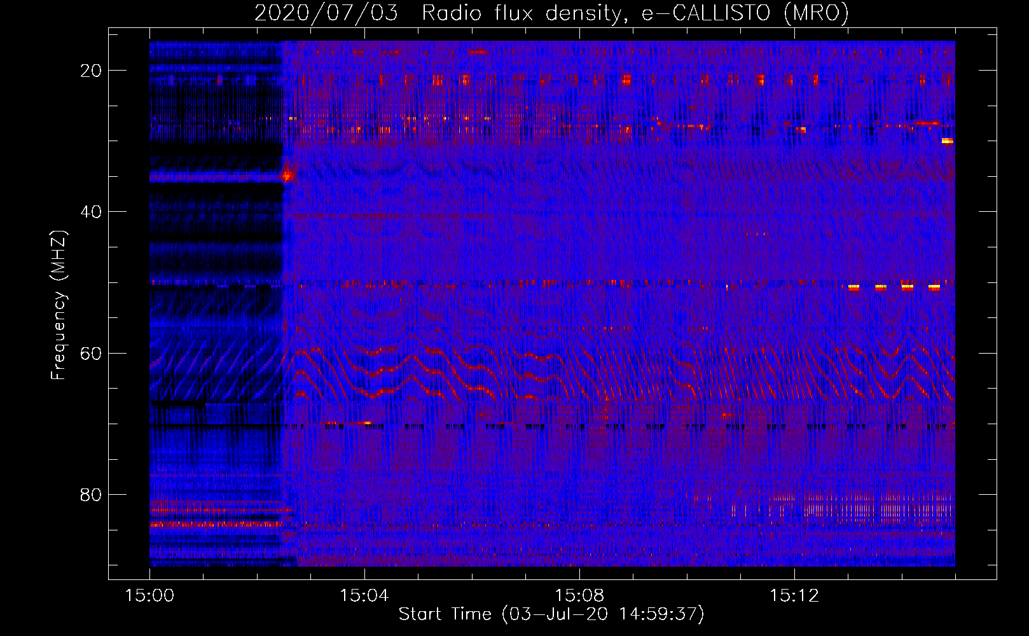Click the "Frequency (MHZ)" axis label

pyautogui.click(x=59, y=305)
